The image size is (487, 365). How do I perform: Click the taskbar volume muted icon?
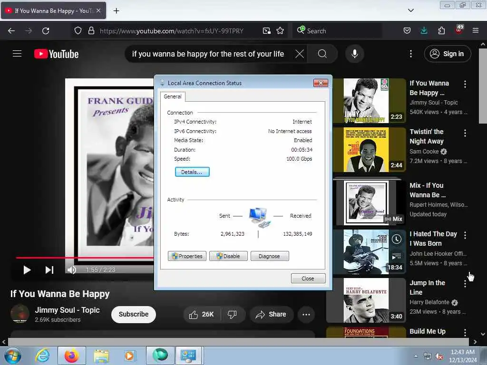439,356
